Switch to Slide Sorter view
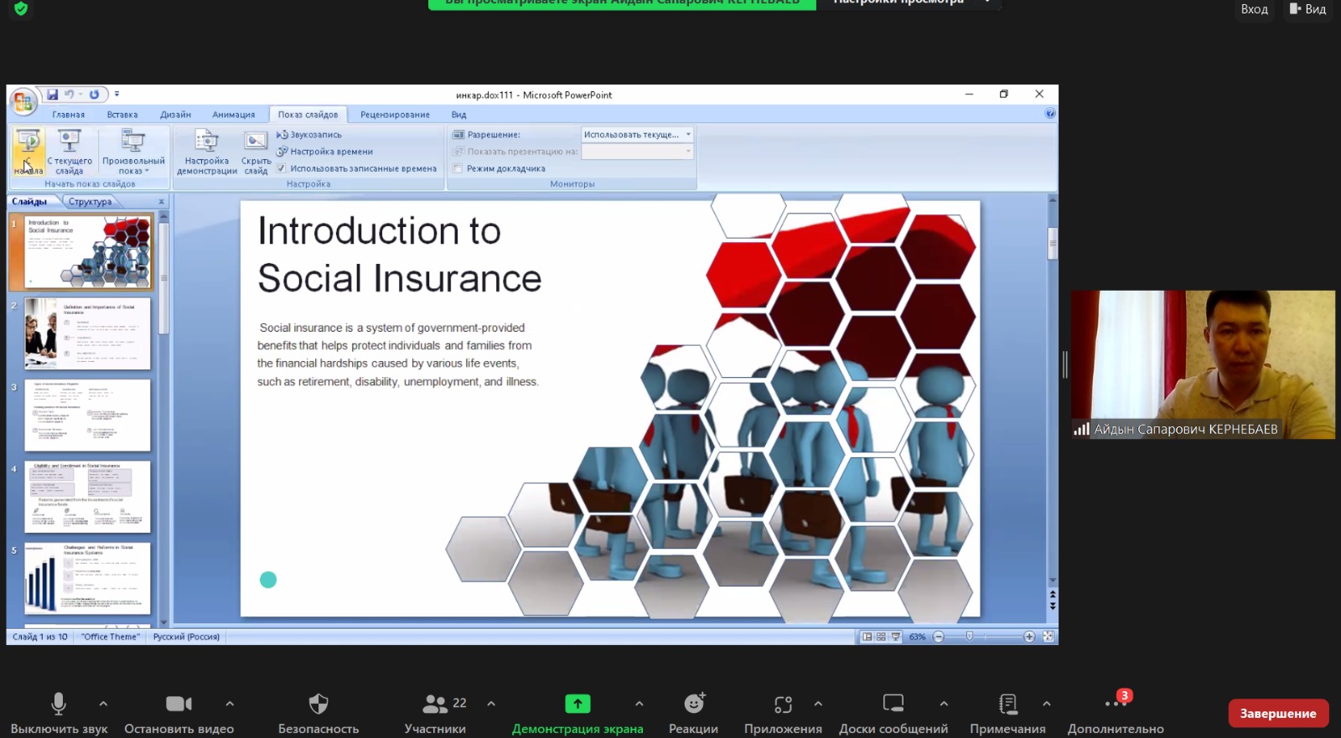Viewport: 1341px width, 738px height. [881, 637]
